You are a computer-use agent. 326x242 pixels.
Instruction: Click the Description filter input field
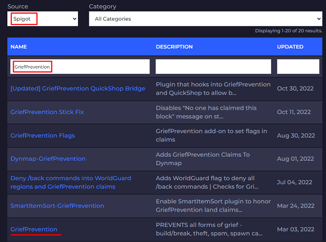point(213,67)
